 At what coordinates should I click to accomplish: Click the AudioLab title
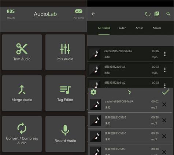point(45,14)
